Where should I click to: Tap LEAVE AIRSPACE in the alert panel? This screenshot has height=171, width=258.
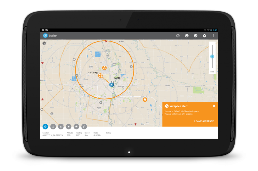pyautogui.click(x=204, y=121)
